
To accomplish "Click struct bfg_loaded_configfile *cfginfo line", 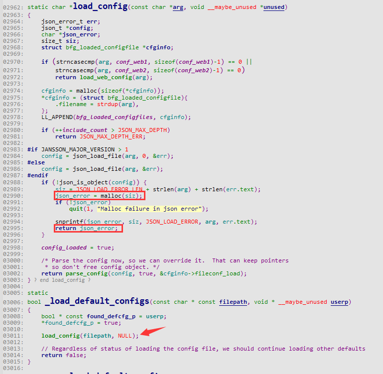I will pyautogui.click(x=107, y=47).
